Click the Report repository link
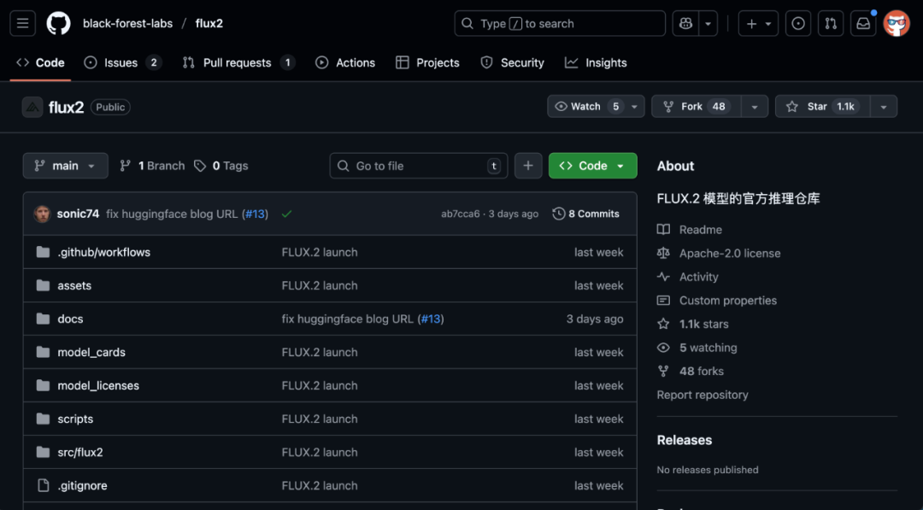 pos(703,395)
